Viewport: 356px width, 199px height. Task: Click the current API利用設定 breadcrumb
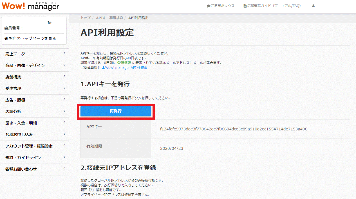[x=138, y=18]
